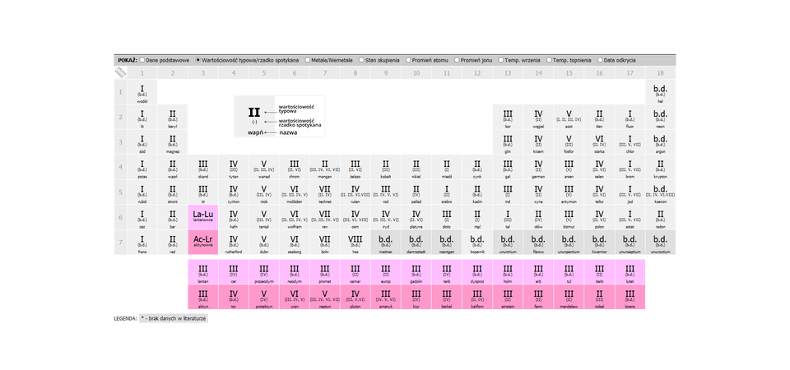Click the uran cell in actinide row

tap(295, 297)
